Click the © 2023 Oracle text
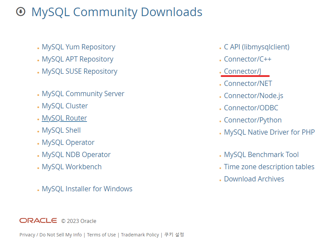Screen dimensions: 335x242 [x=79, y=221]
